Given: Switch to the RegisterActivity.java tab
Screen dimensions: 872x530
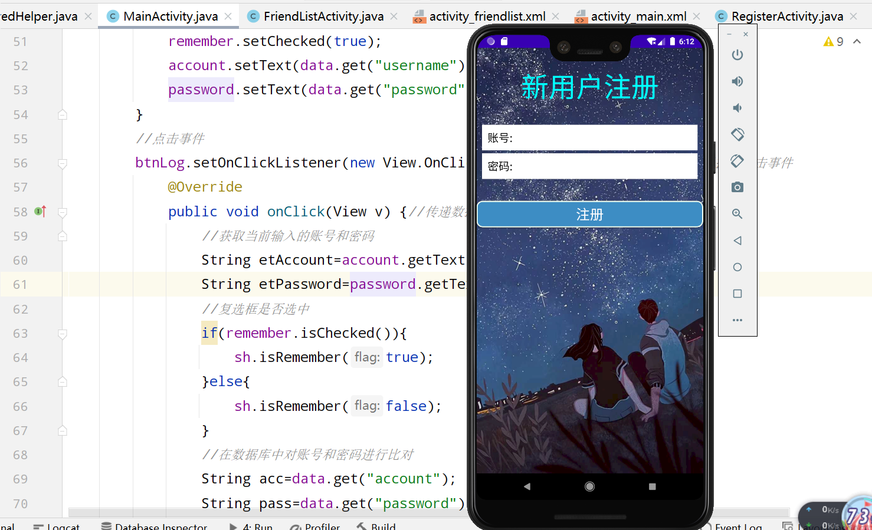Looking at the screenshot, I should point(785,17).
